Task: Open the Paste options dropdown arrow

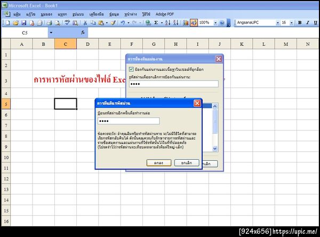Action: (x=107, y=23)
